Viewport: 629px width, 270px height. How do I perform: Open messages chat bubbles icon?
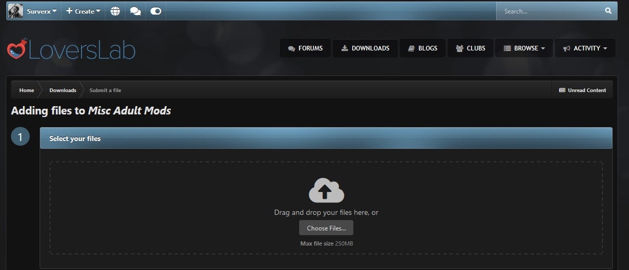(135, 11)
